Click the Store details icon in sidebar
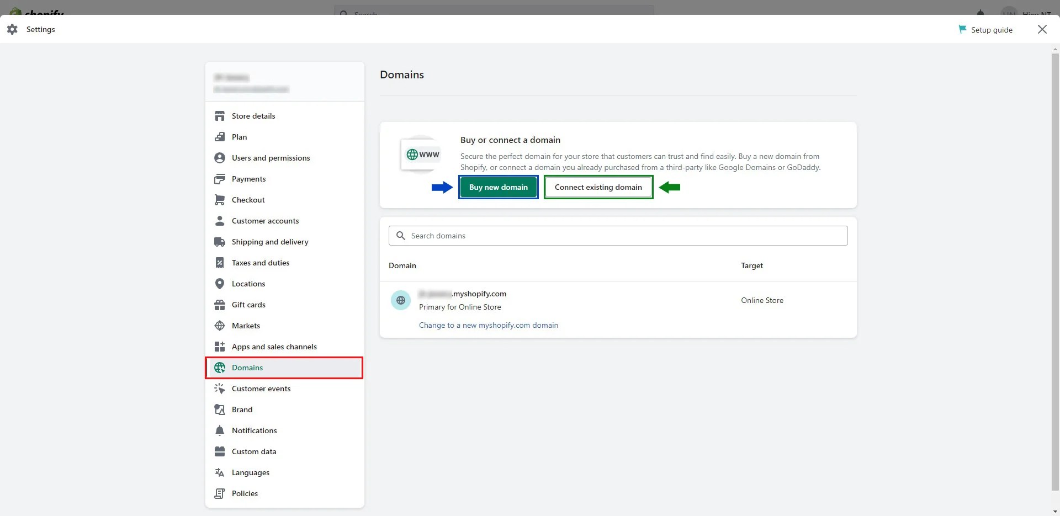 pyautogui.click(x=220, y=115)
